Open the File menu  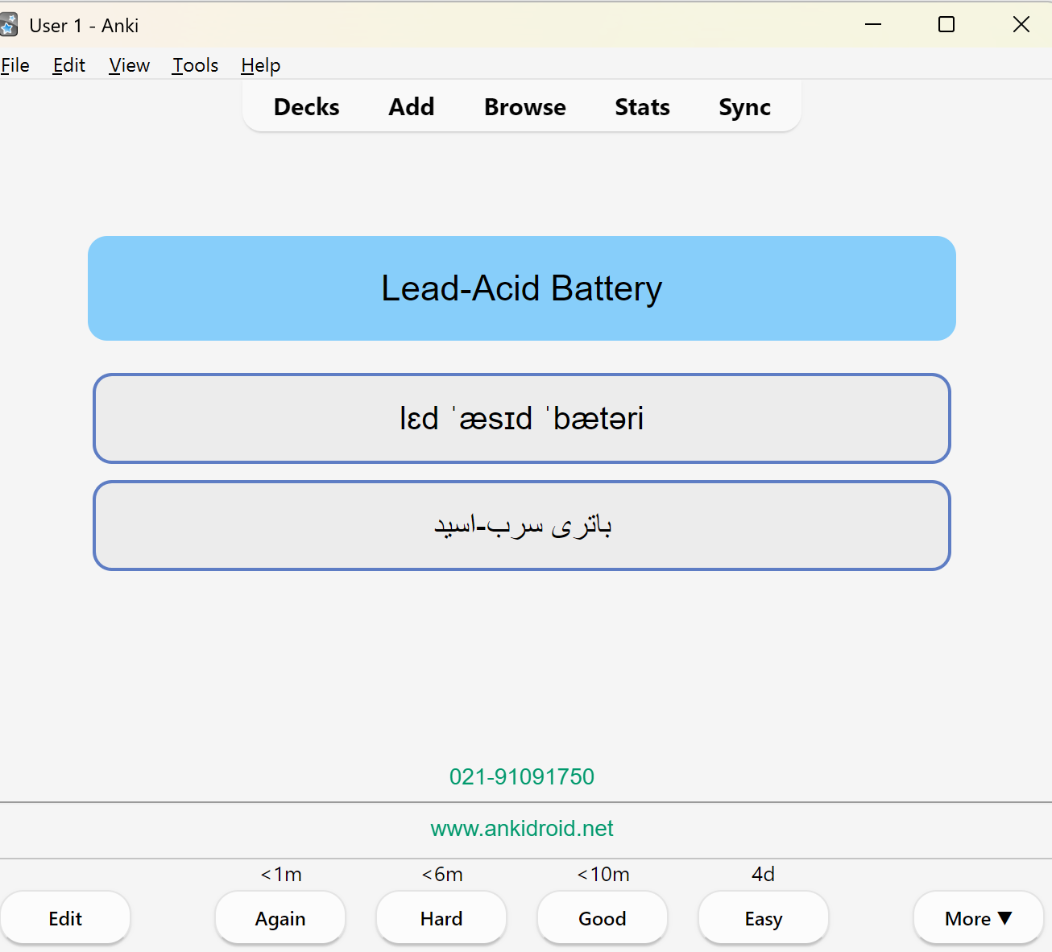pos(15,65)
